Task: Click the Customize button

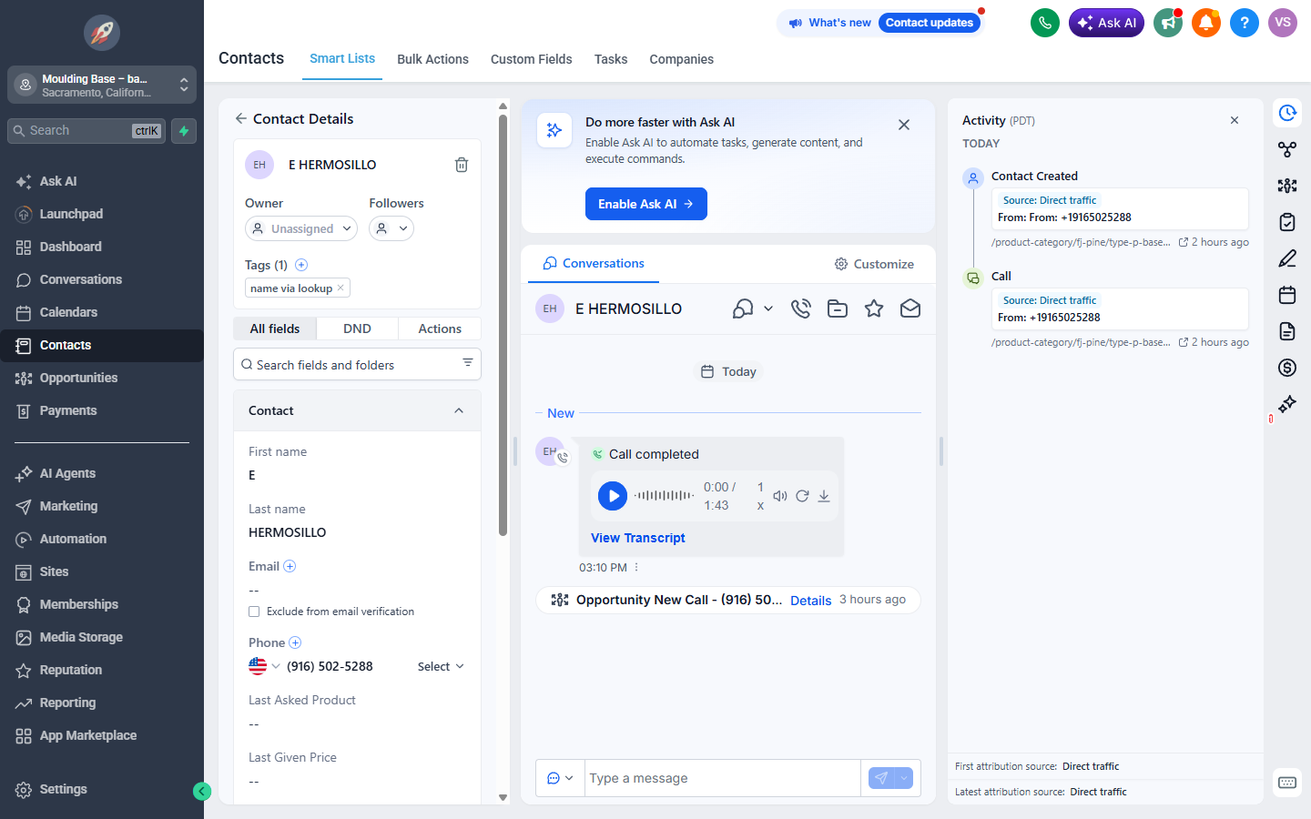Action: click(x=874, y=264)
